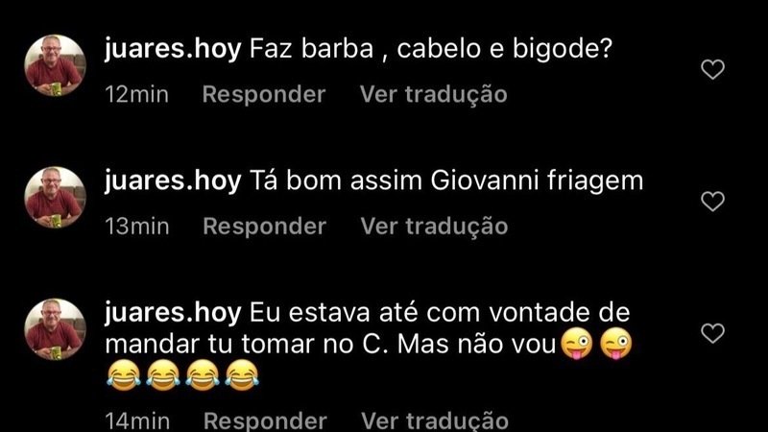Click the 14min timestamp
This screenshot has height=432, width=768.
tap(137, 420)
